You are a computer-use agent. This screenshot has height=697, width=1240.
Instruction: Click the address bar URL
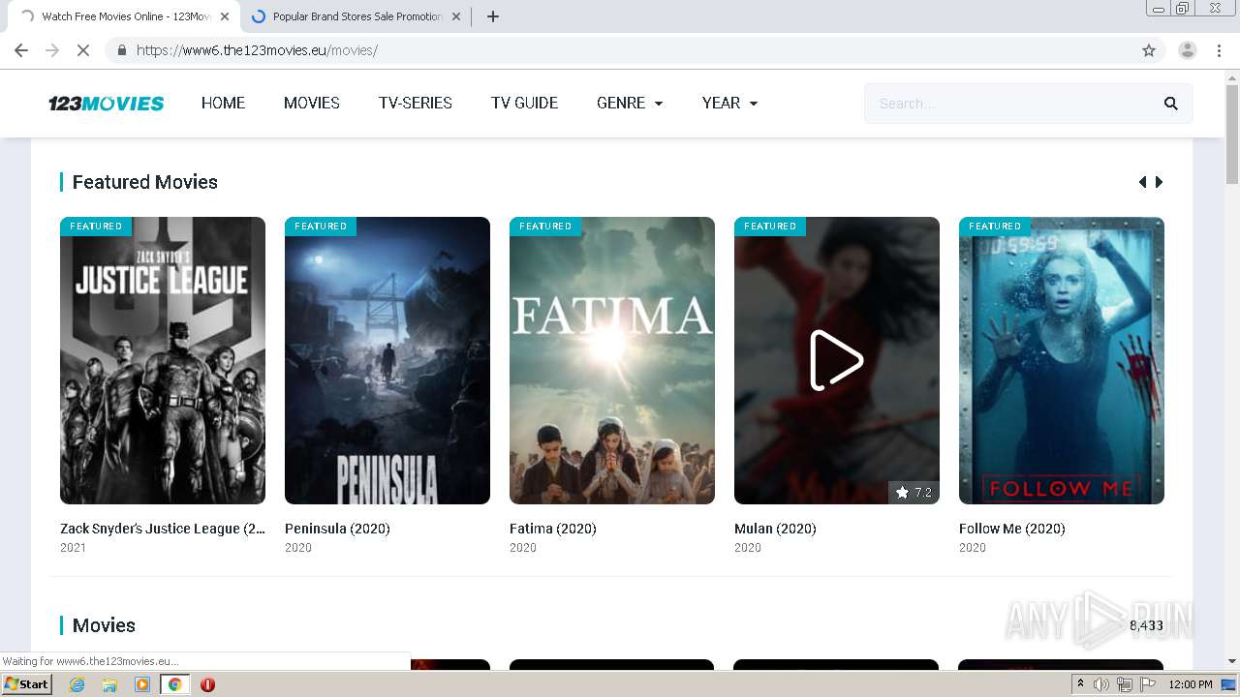[257, 50]
